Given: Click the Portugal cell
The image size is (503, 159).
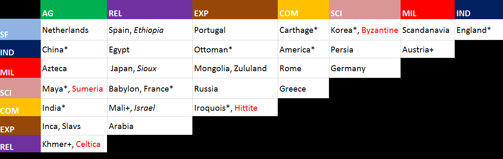Looking at the screenshot, I should tap(235, 30).
